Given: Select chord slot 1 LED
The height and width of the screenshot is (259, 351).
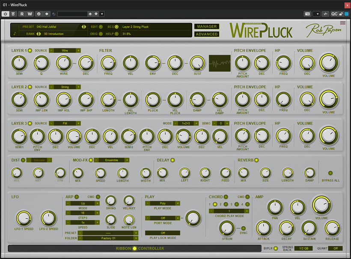Looking at the screenshot, I should [x=215, y=204].
